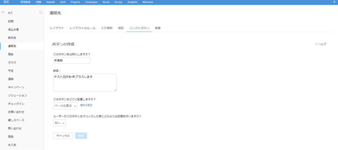This screenshot has width=338, height=150.
Task: Click the タブ sidebar heading
Action: 10,13
